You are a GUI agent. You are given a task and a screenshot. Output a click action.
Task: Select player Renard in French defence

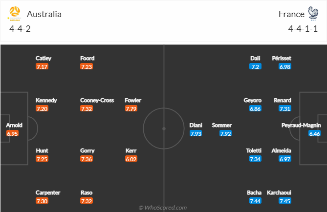pos(283,100)
